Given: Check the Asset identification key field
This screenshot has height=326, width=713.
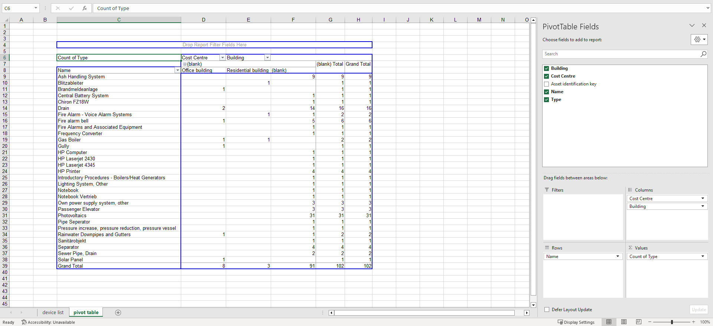Looking at the screenshot, I should [x=546, y=84].
